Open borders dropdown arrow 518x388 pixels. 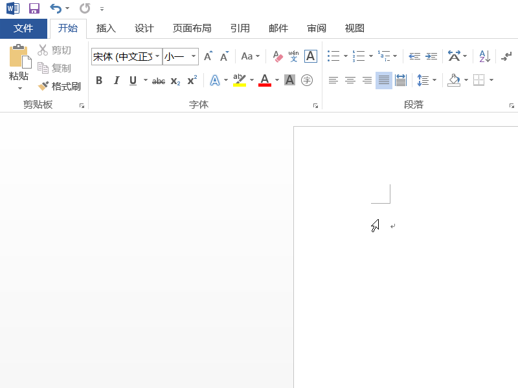[491, 80]
